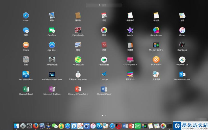This screenshot has height=130, width=208.
Task: Open Terminal from the Dock
Action: [x=170, y=126]
